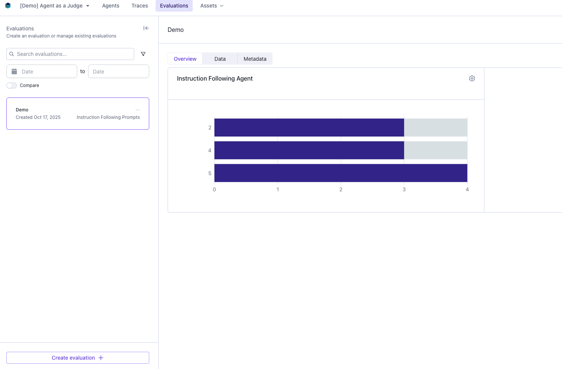Open chart settings for Instruction Following Agent
Screen dimensions: 562x369
pos(472,78)
